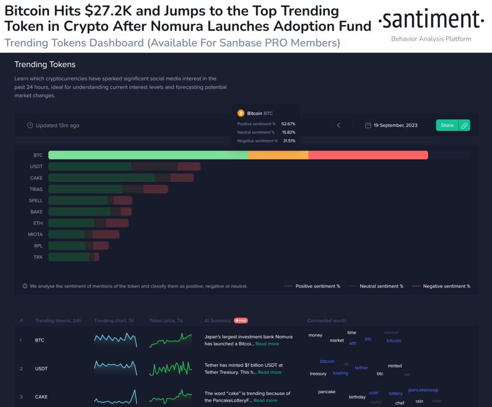Click the Hot badge beside AI Summary

241,321
